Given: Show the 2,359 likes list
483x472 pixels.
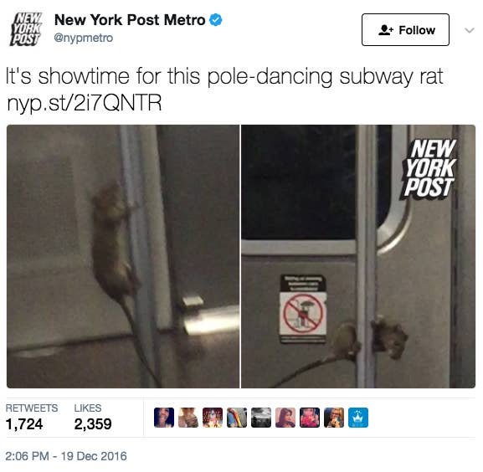Looking at the screenshot, I should tap(93, 418).
